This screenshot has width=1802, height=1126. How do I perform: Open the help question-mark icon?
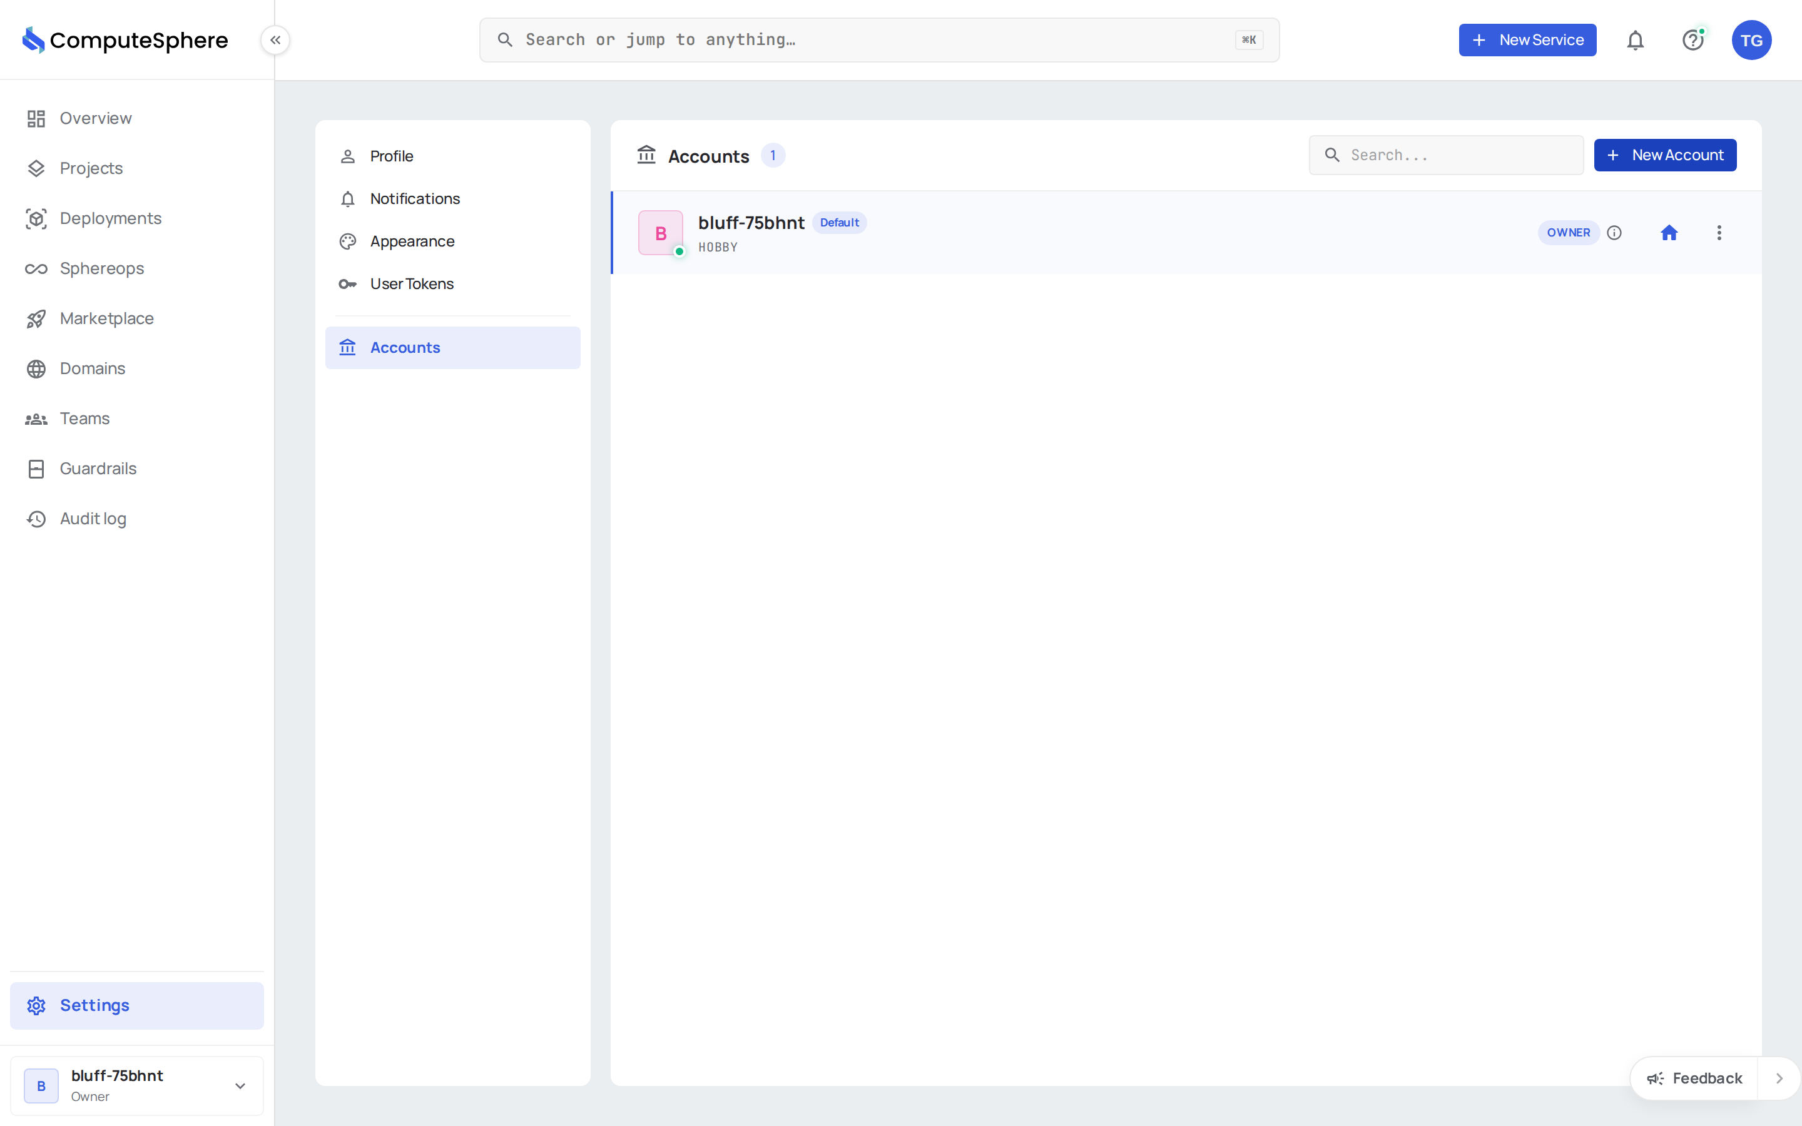[x=1693, y=40]
